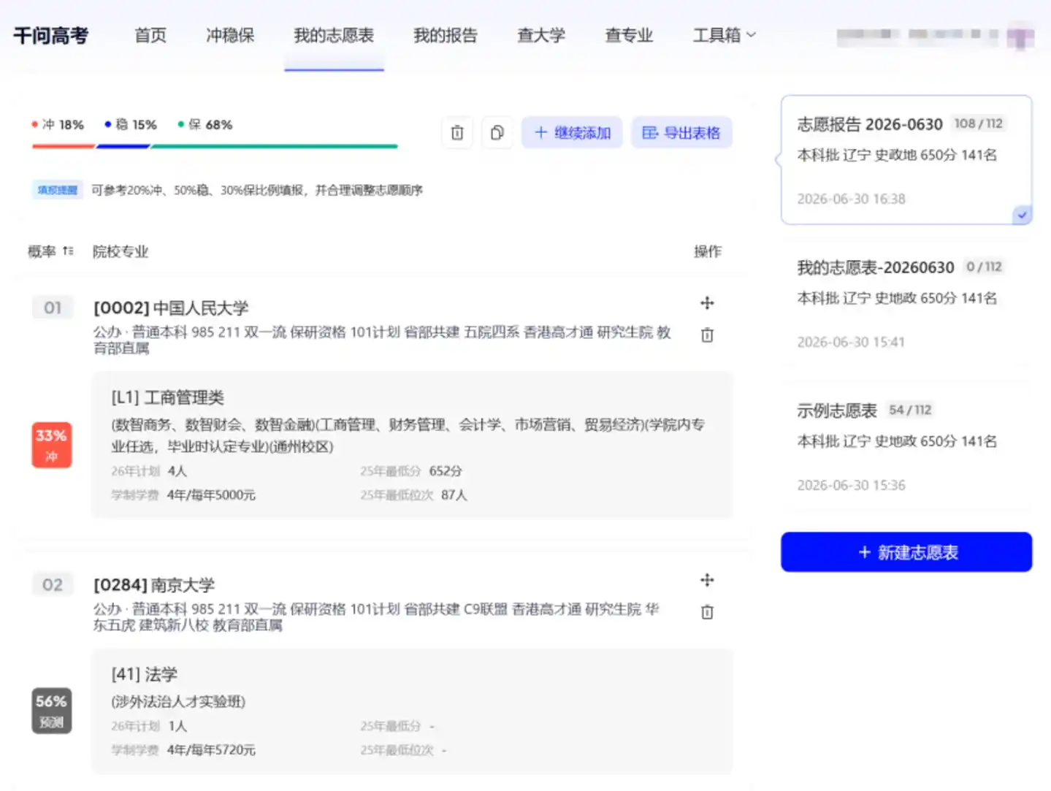This screenshot has width=1051, height=791.
Task: Open the [0002] 中国人民大学 school title
Action: (x=171, y=308)
